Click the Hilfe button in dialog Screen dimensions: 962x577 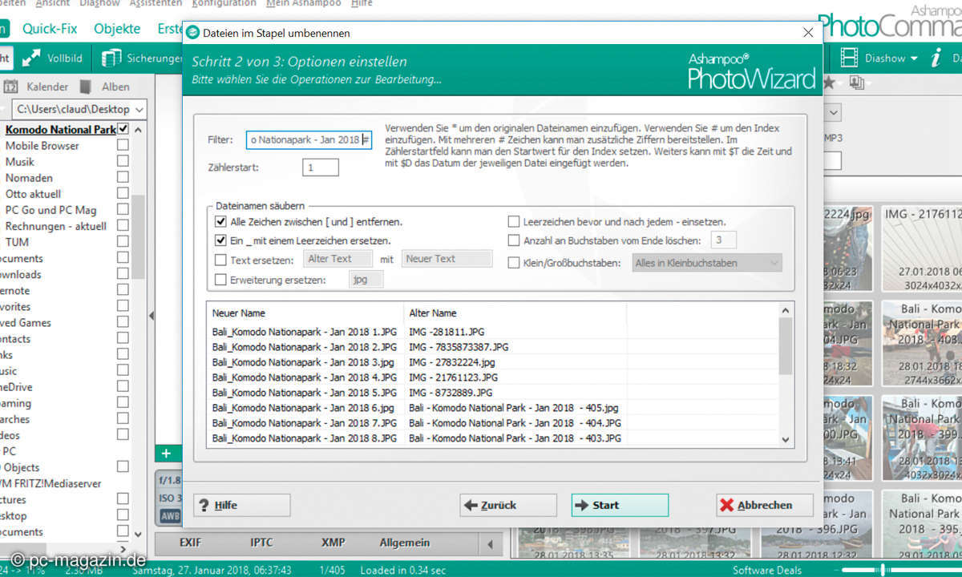(241, 505)
